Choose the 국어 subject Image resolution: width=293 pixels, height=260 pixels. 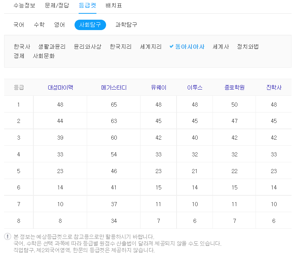click(x=19, y=25)
